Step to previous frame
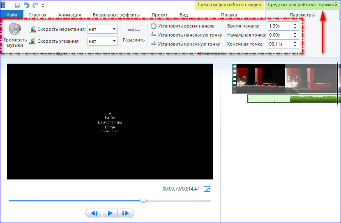Screen dimensions: 341x223 point(94,213)
